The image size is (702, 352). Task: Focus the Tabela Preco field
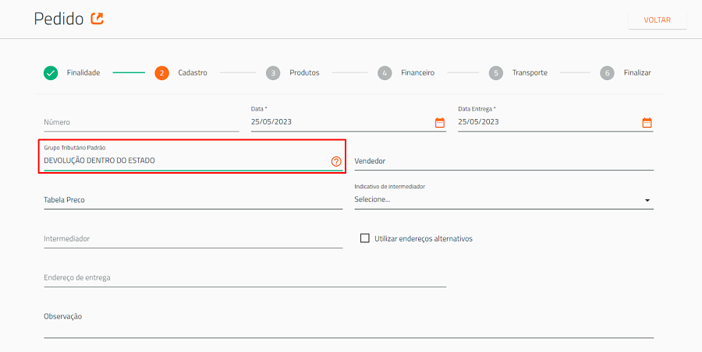[x=193, y=200]
